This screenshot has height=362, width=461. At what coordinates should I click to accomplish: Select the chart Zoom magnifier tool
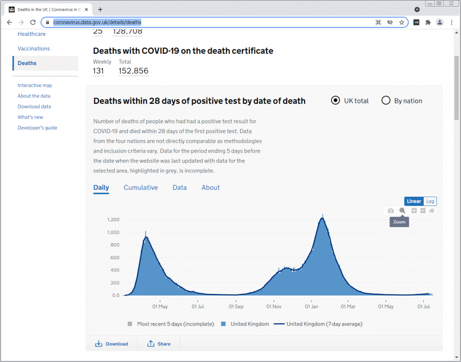[x=402, y=211]
